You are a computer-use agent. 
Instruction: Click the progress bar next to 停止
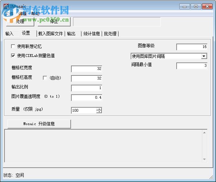tap(117, 22)
